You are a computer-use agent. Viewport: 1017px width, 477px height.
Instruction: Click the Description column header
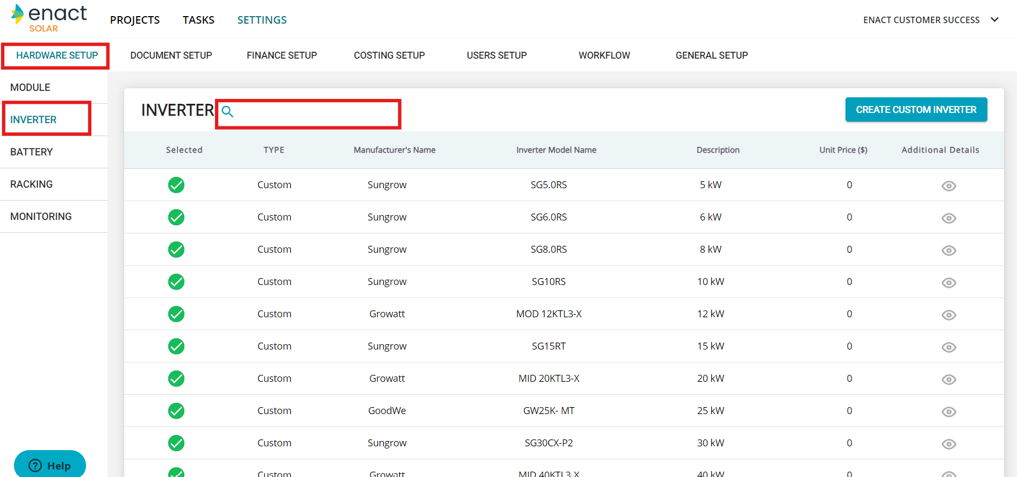(718, 150)
